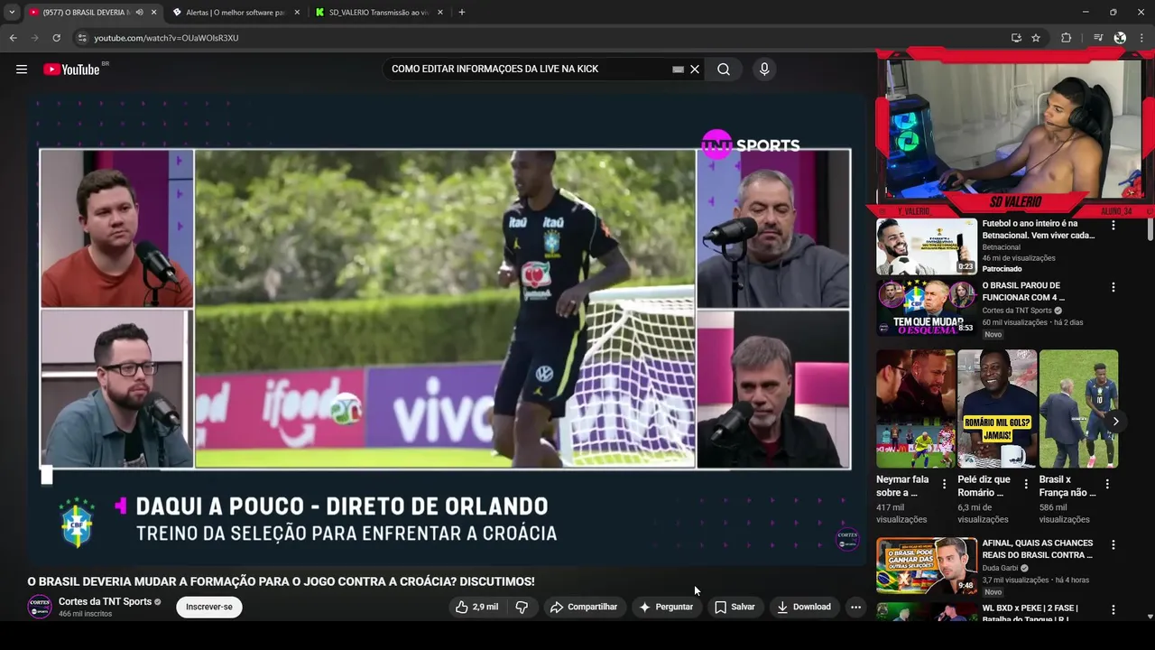Like the video with thumbs up
This screenshot has height=650, width=1155.
coord(477,607)
